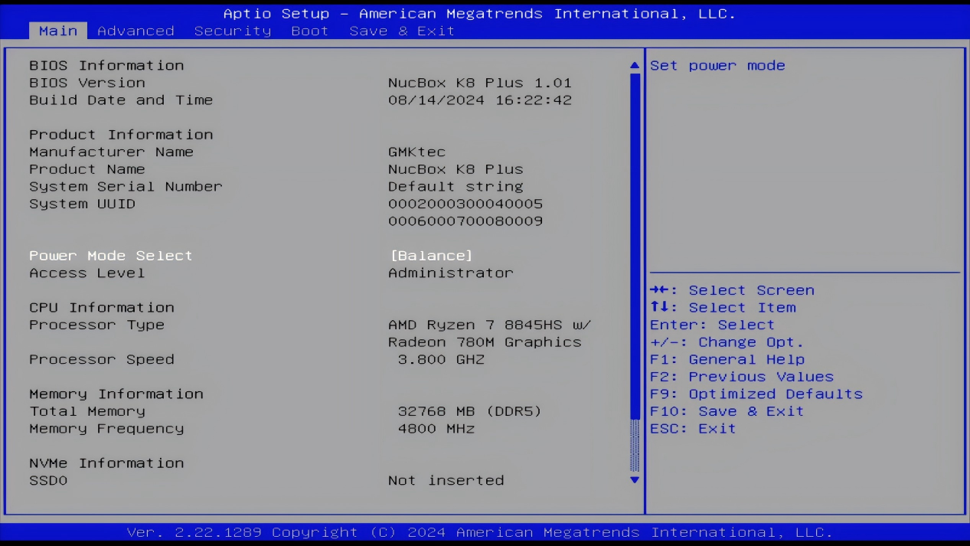This screenshot has height=546, width=970.
Task: Click the blue scrollbar thumb
Action: point(634,245)
